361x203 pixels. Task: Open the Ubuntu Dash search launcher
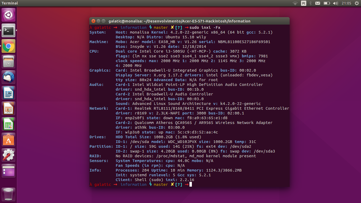click(8, 15)
